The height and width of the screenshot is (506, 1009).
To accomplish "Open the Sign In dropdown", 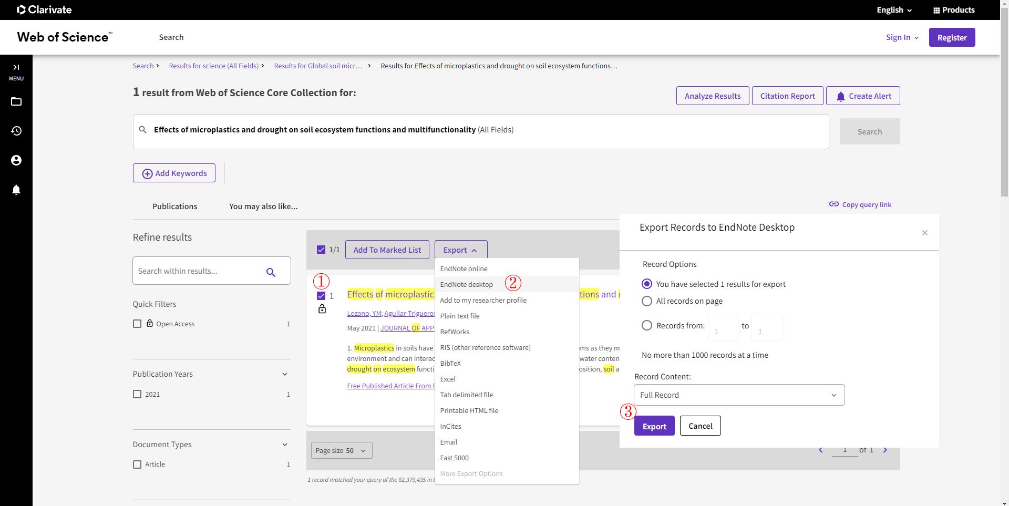I will (902, 37).
